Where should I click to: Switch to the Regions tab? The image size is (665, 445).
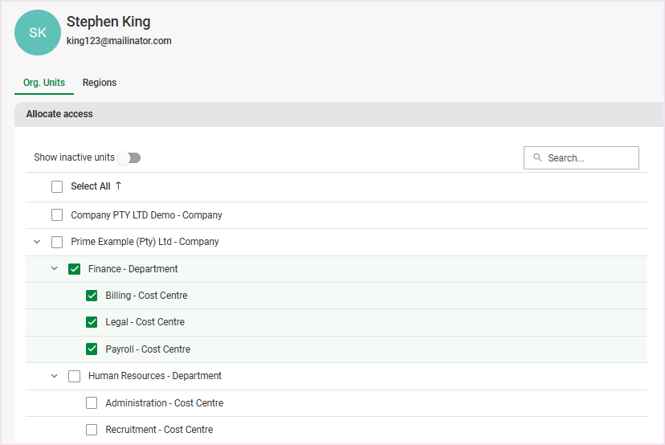click(x=100, y=83)
